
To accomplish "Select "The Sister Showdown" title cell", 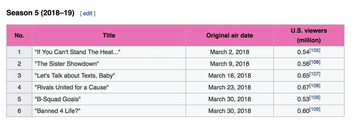I will pos(109,64).
